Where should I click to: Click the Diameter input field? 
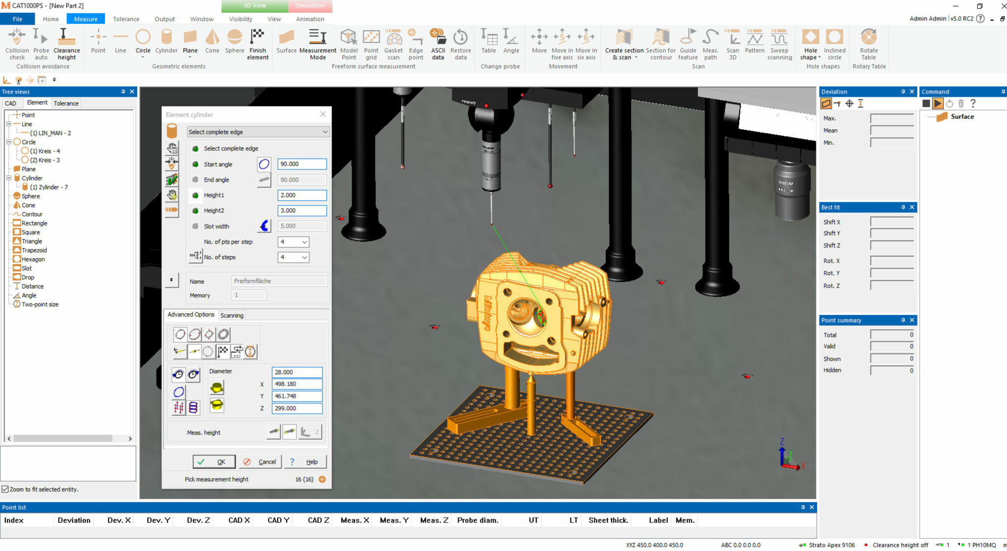[x=296, y=372]
